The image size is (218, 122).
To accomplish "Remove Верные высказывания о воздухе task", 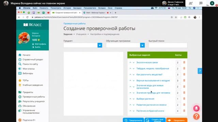I will [x=184, y=80].
